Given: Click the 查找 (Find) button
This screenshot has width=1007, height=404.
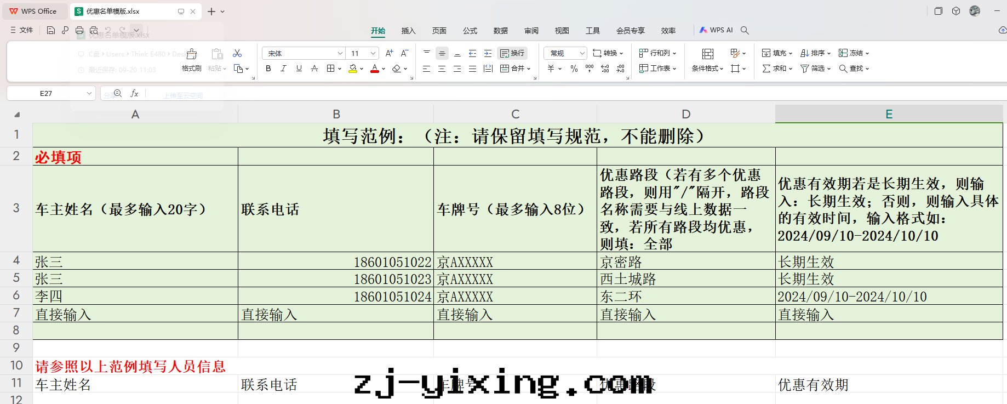Looking at the screenshot, I should (x=854, y=69).
